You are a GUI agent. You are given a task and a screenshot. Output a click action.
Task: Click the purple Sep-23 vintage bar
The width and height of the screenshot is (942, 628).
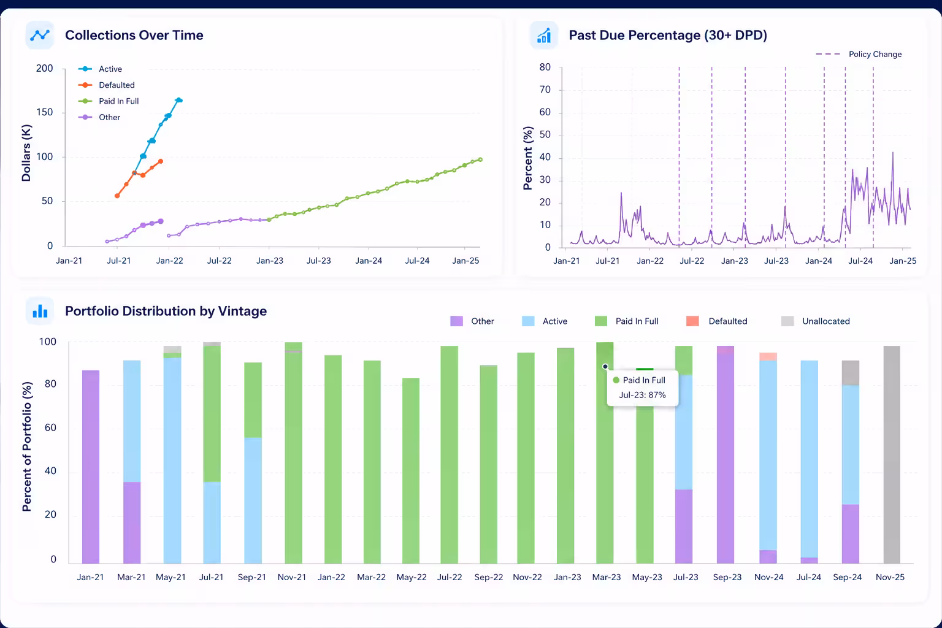pos(726,454)
